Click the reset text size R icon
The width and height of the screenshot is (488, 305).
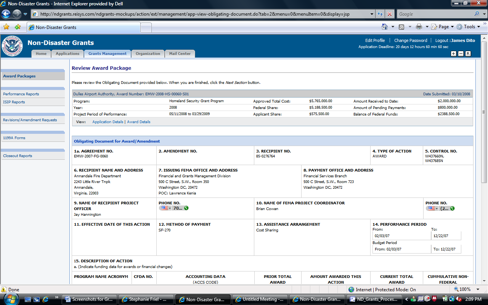(x=468, y=54)
